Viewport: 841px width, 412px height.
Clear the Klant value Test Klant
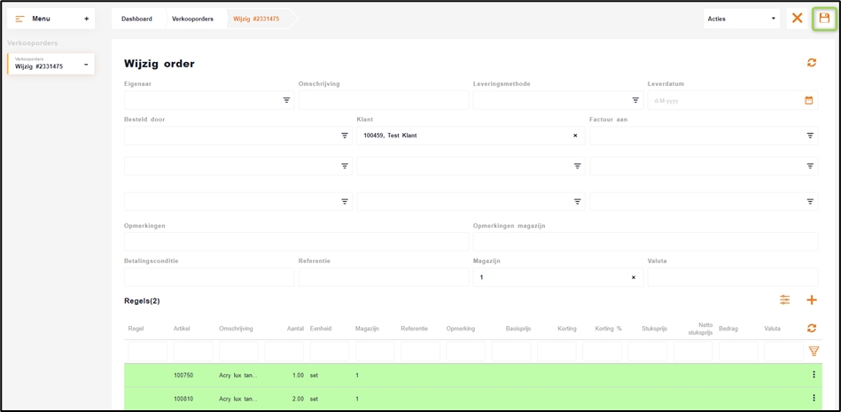click(575, 136)
